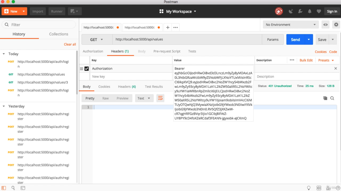
Task: Click the Bulk Edit link
Action: (306, 60)
